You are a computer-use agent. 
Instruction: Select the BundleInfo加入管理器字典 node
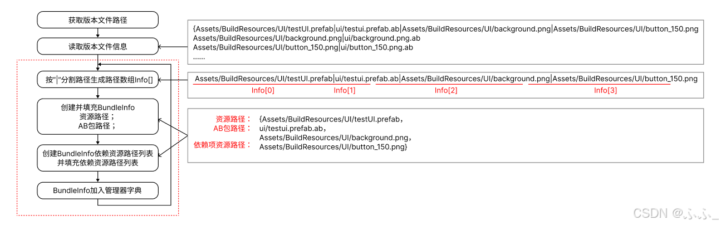click(98, 191)
